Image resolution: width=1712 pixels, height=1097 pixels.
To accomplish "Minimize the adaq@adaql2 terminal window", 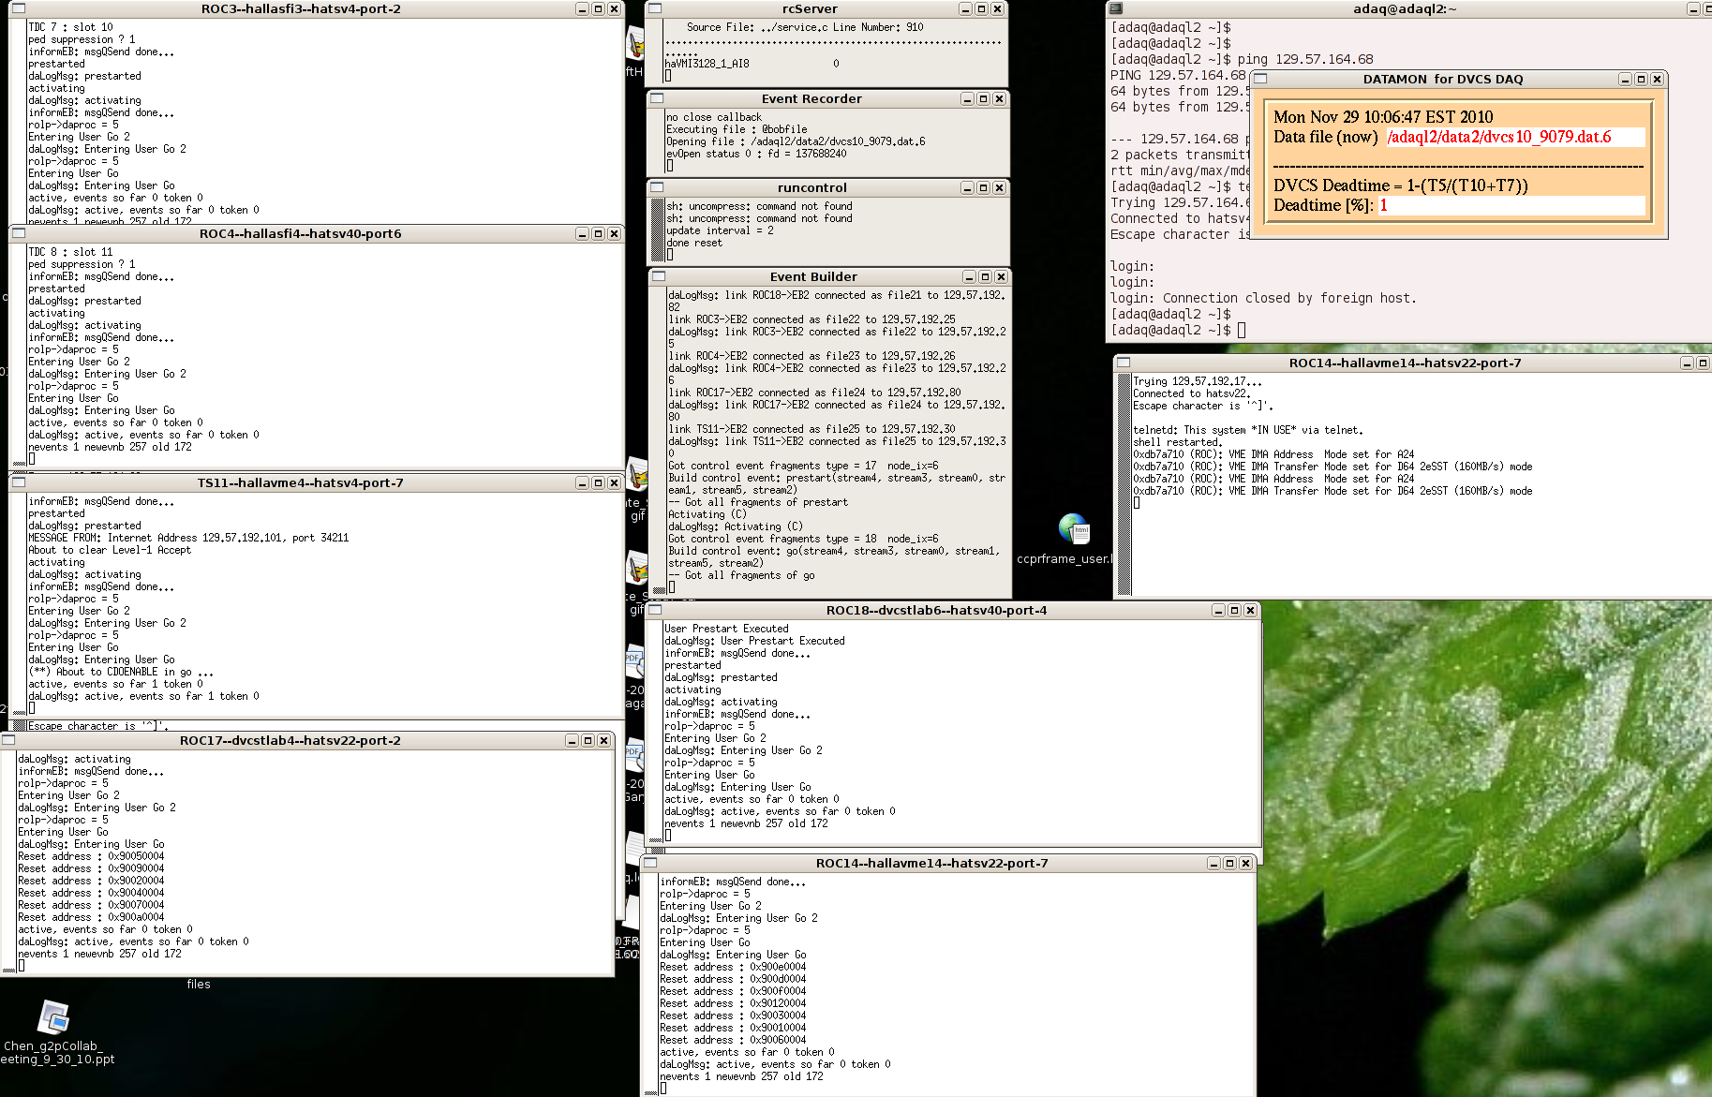I will (1693, 8).
